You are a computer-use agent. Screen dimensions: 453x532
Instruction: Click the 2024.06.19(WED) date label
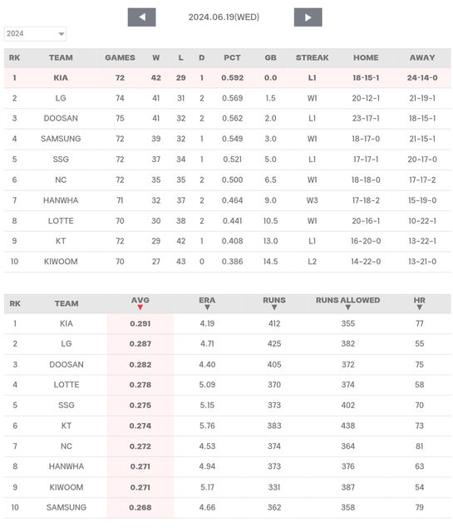point(224,17)
